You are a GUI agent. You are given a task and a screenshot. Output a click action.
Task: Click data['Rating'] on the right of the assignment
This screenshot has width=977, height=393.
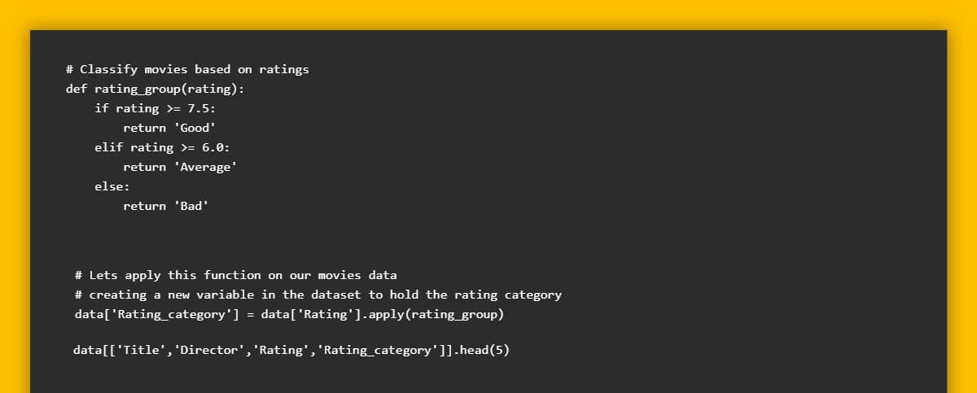pos(311,314)
